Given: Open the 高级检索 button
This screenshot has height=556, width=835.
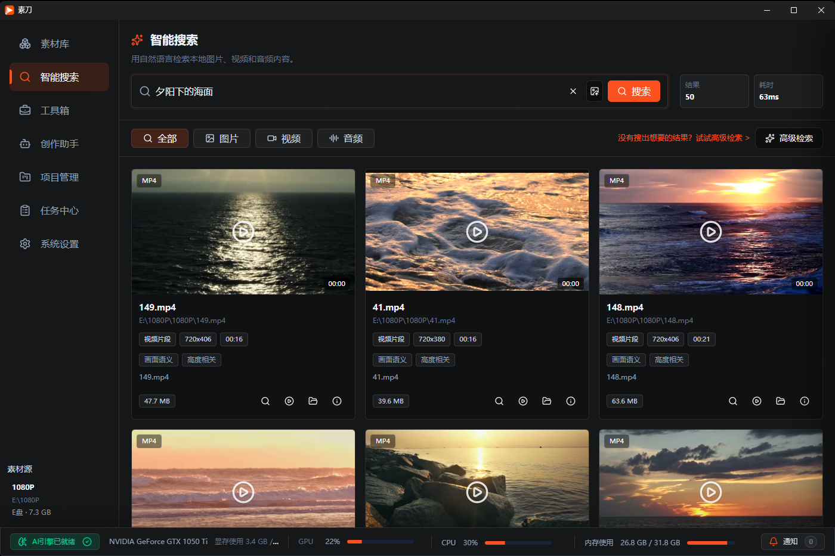Looking at the screenshot, I should click(789, 138).
